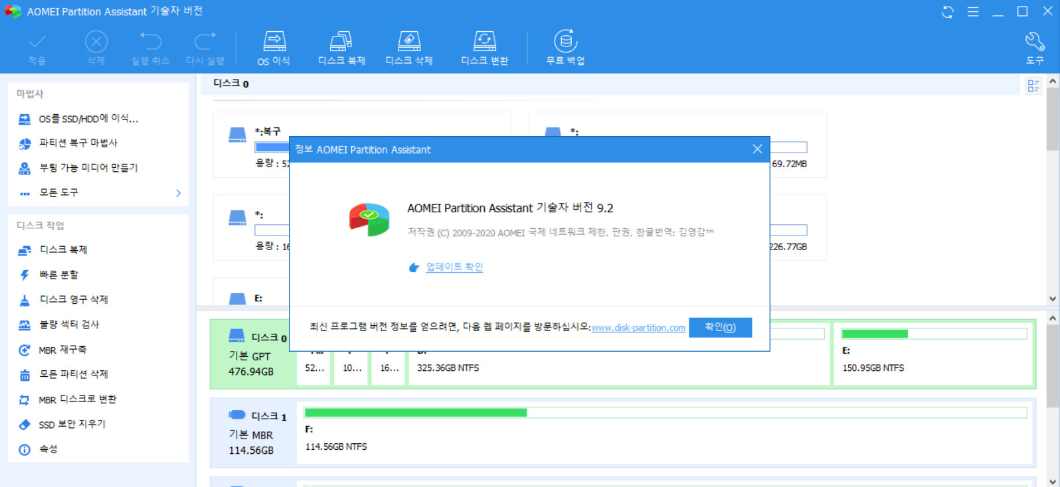Click the F: partition usage bar
Image resolution: width=1060 pixels, height=487 pixels.
(665, 413)
